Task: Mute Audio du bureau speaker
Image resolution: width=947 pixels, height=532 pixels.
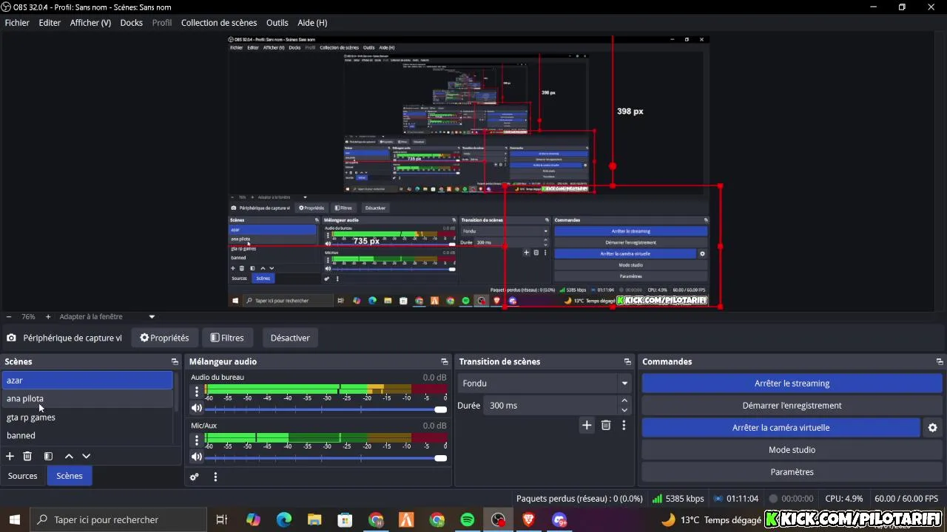Action: 197,409
